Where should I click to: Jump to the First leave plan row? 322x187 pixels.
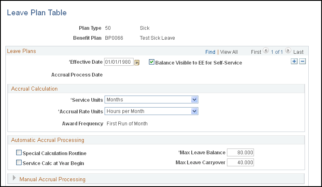click(256, 52)
